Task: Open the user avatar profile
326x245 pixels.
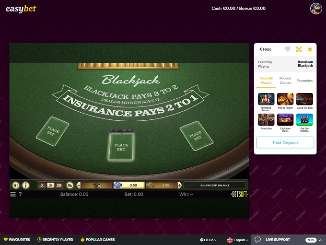Action: [316, 8]
